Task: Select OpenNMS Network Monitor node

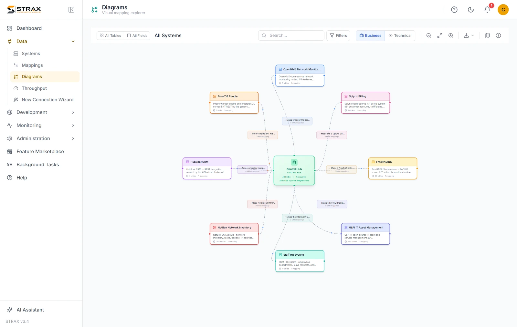Action: point(300,76)
